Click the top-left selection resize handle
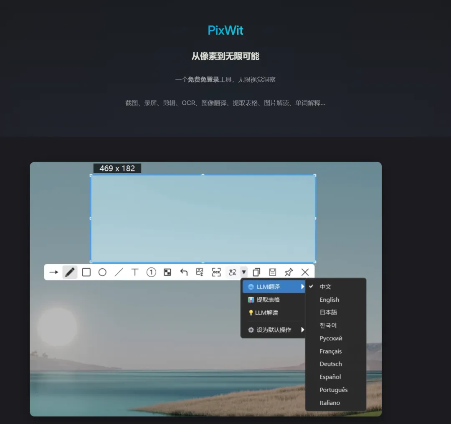 coord(91,175)
